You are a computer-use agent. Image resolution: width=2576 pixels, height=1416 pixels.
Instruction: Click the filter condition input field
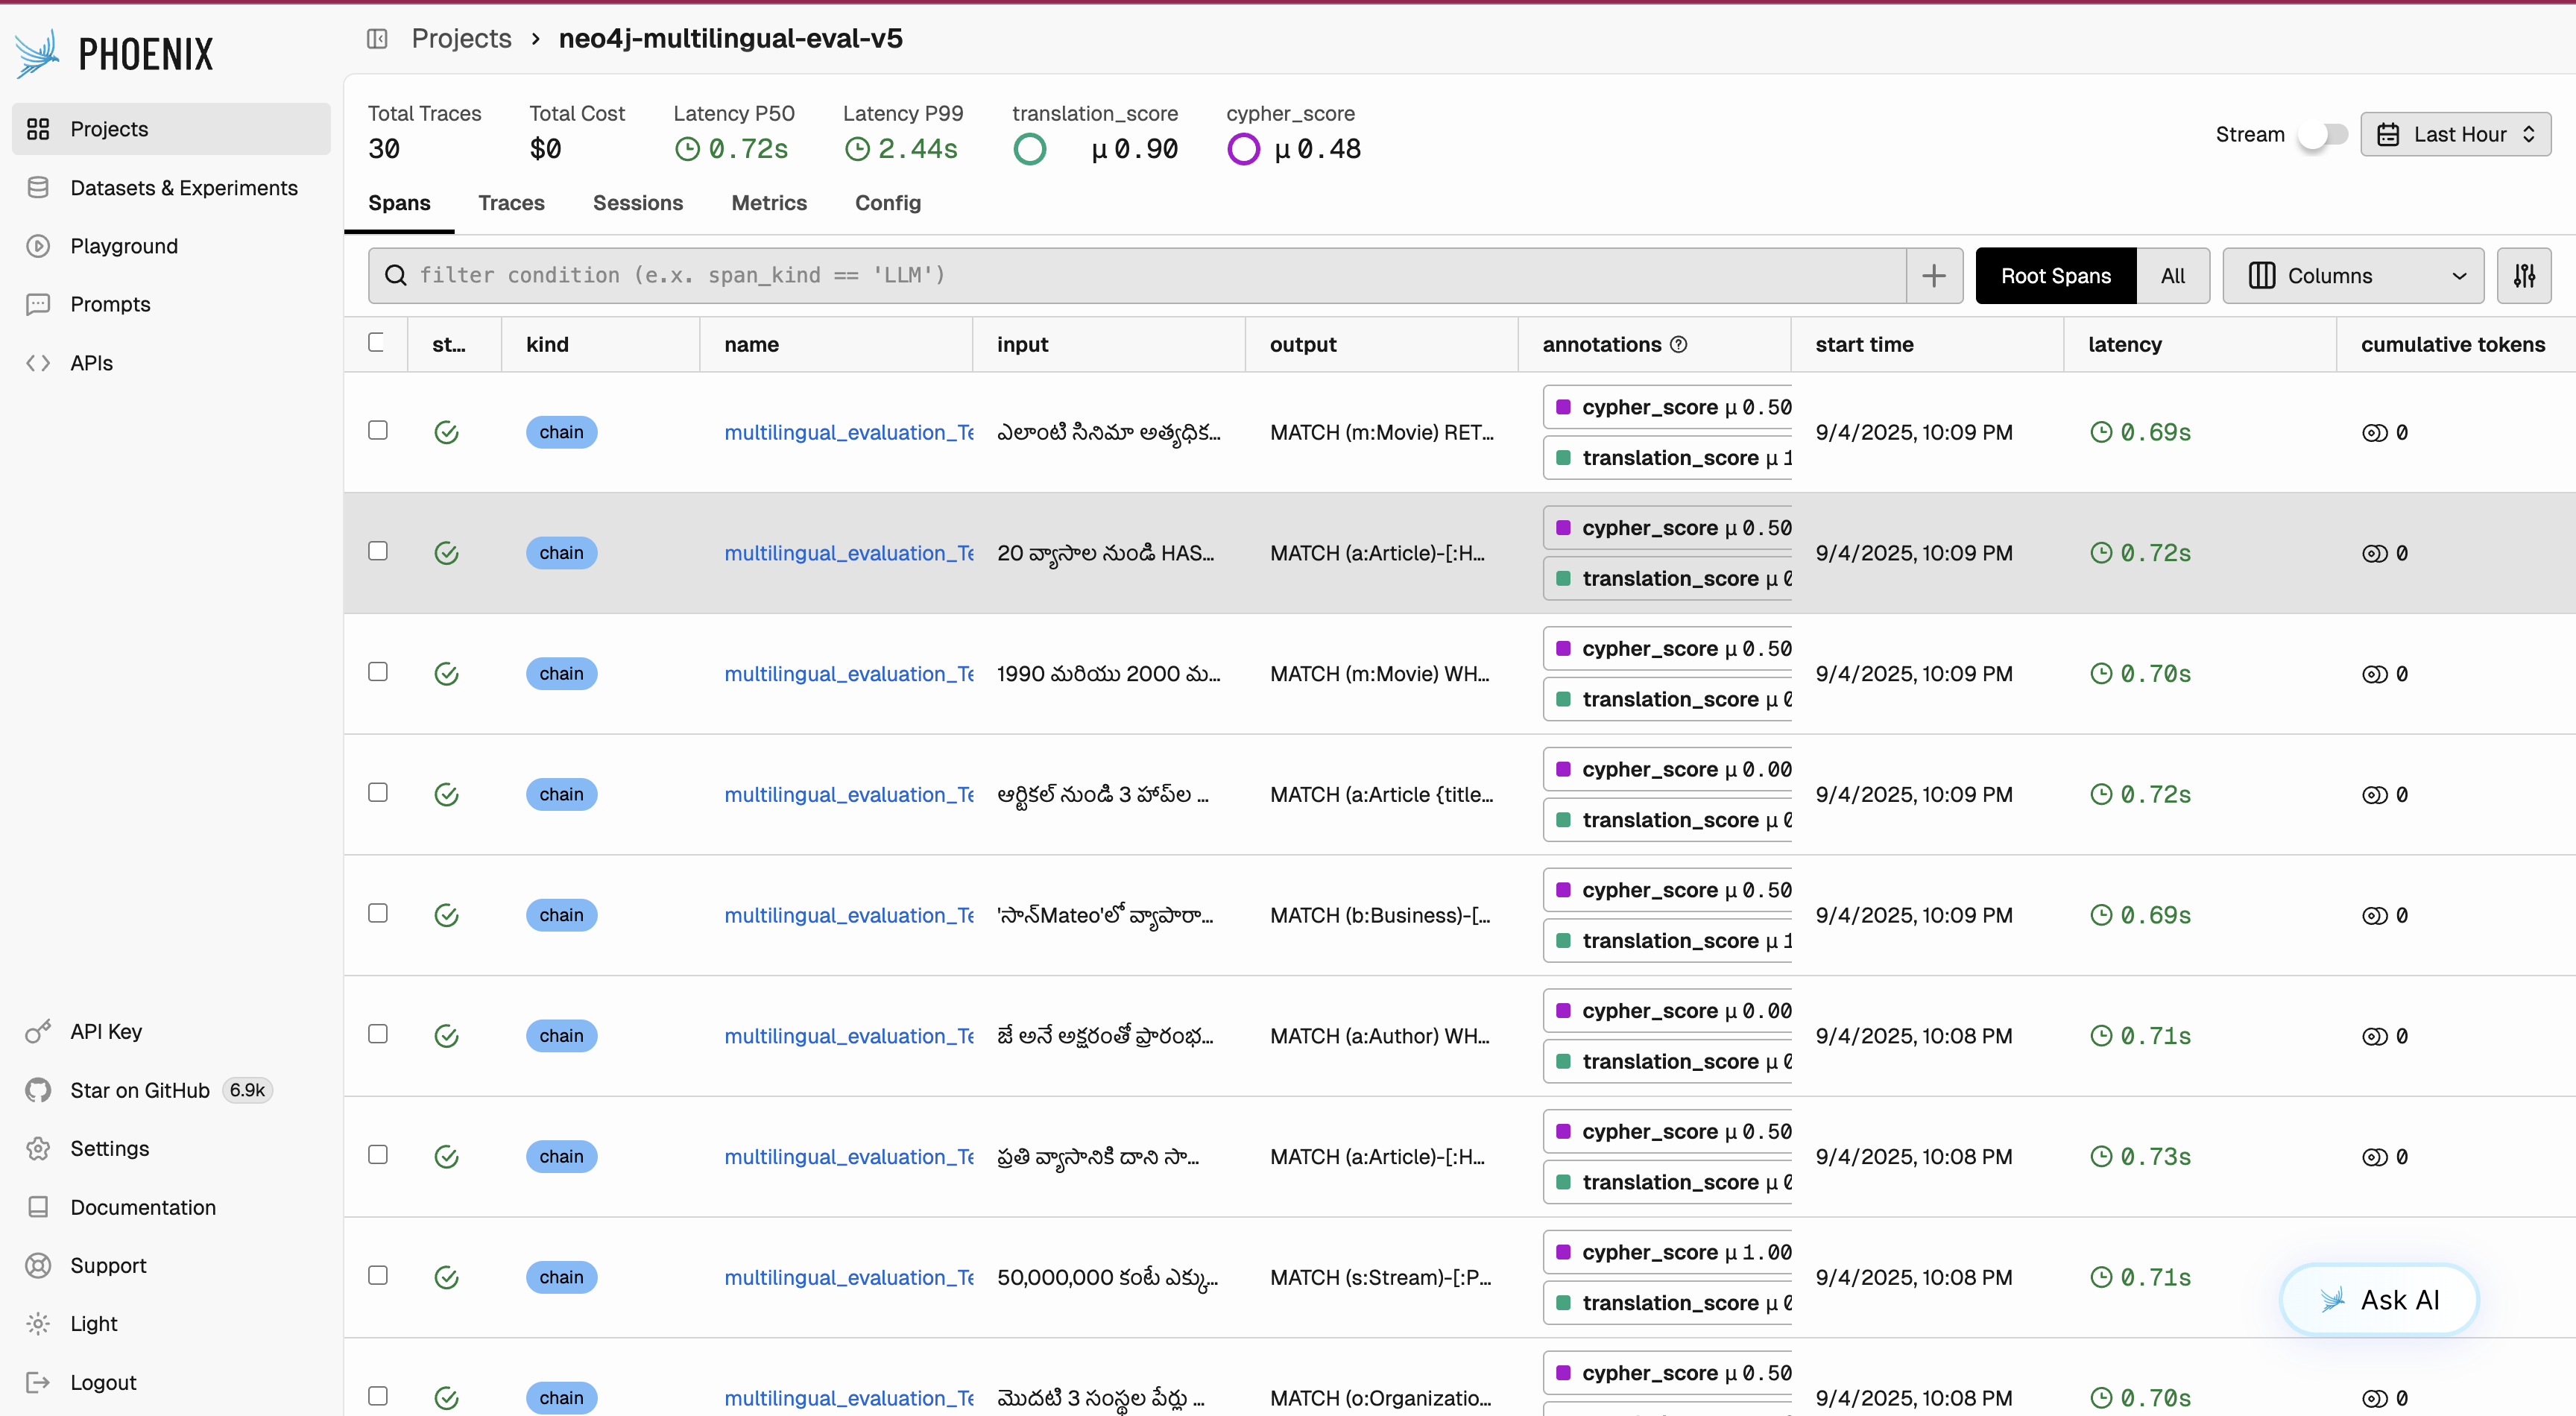click(x=1140, y=276)
